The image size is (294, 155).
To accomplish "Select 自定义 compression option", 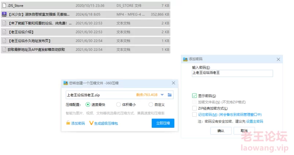I will pyautogui.click(x=151, y=105).
